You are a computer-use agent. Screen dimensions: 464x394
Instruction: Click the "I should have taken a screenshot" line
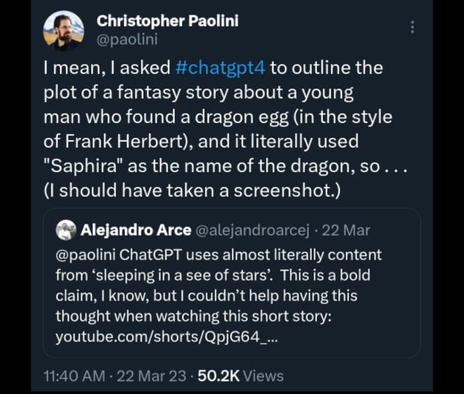point(192,191)
